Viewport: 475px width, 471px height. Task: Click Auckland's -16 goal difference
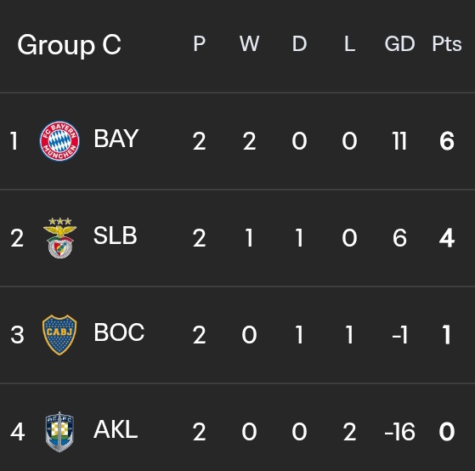pos(399,432)
